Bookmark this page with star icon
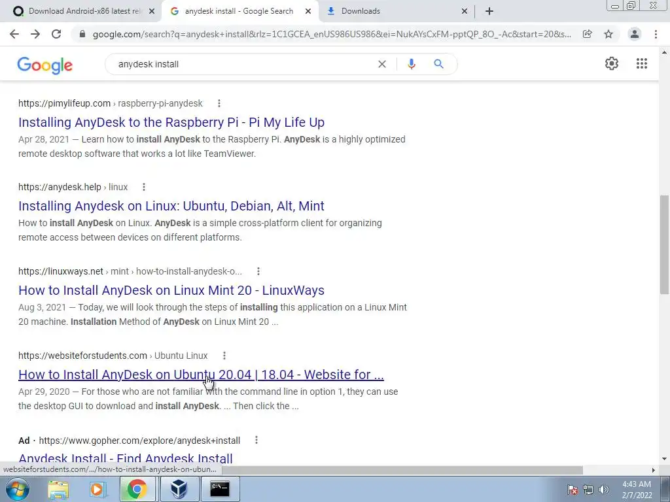 (608, 34)
